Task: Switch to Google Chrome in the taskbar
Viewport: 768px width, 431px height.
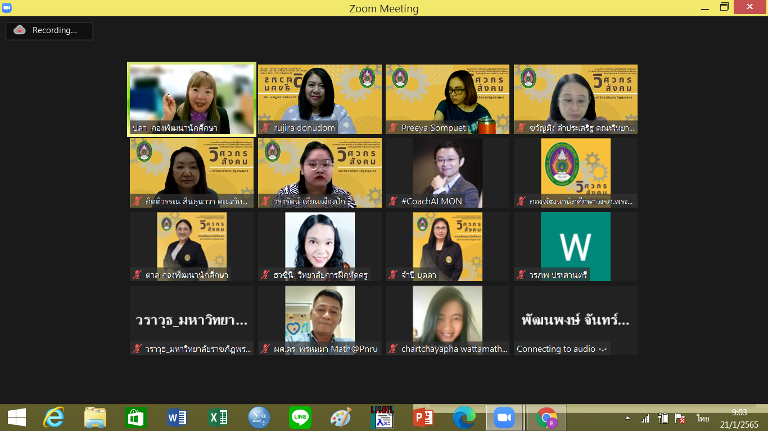Action: (x=546, y=418)
